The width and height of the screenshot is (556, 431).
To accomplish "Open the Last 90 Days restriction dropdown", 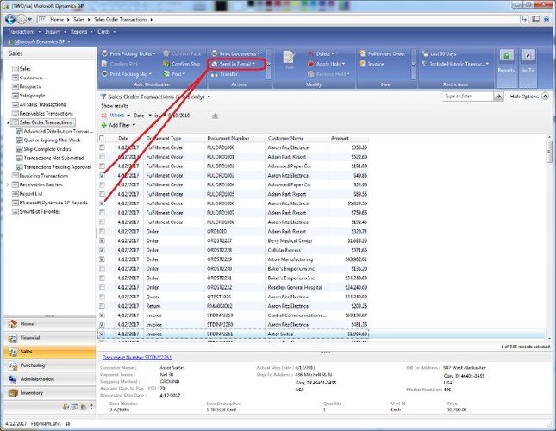I will click(441, 53).
